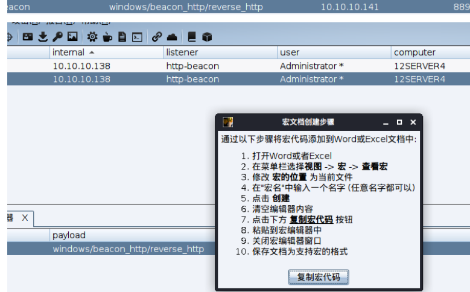Click the payload column header
This screenshot has height=292, width=470.
(69, 235)
